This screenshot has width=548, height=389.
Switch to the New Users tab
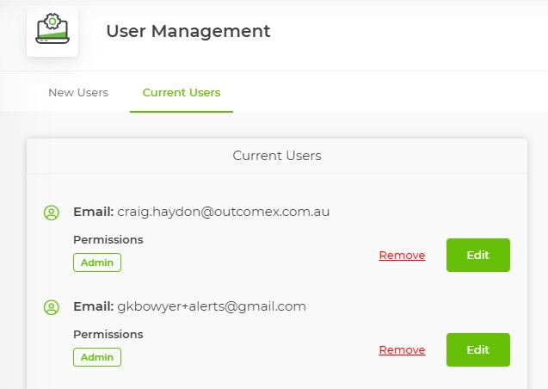click(78, 93)
